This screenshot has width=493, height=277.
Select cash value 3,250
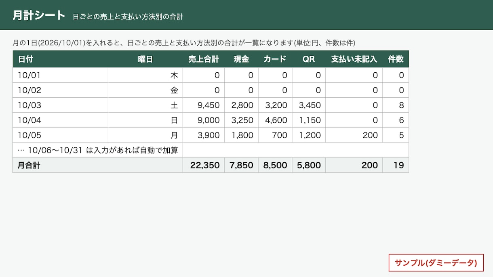point(241,120)
